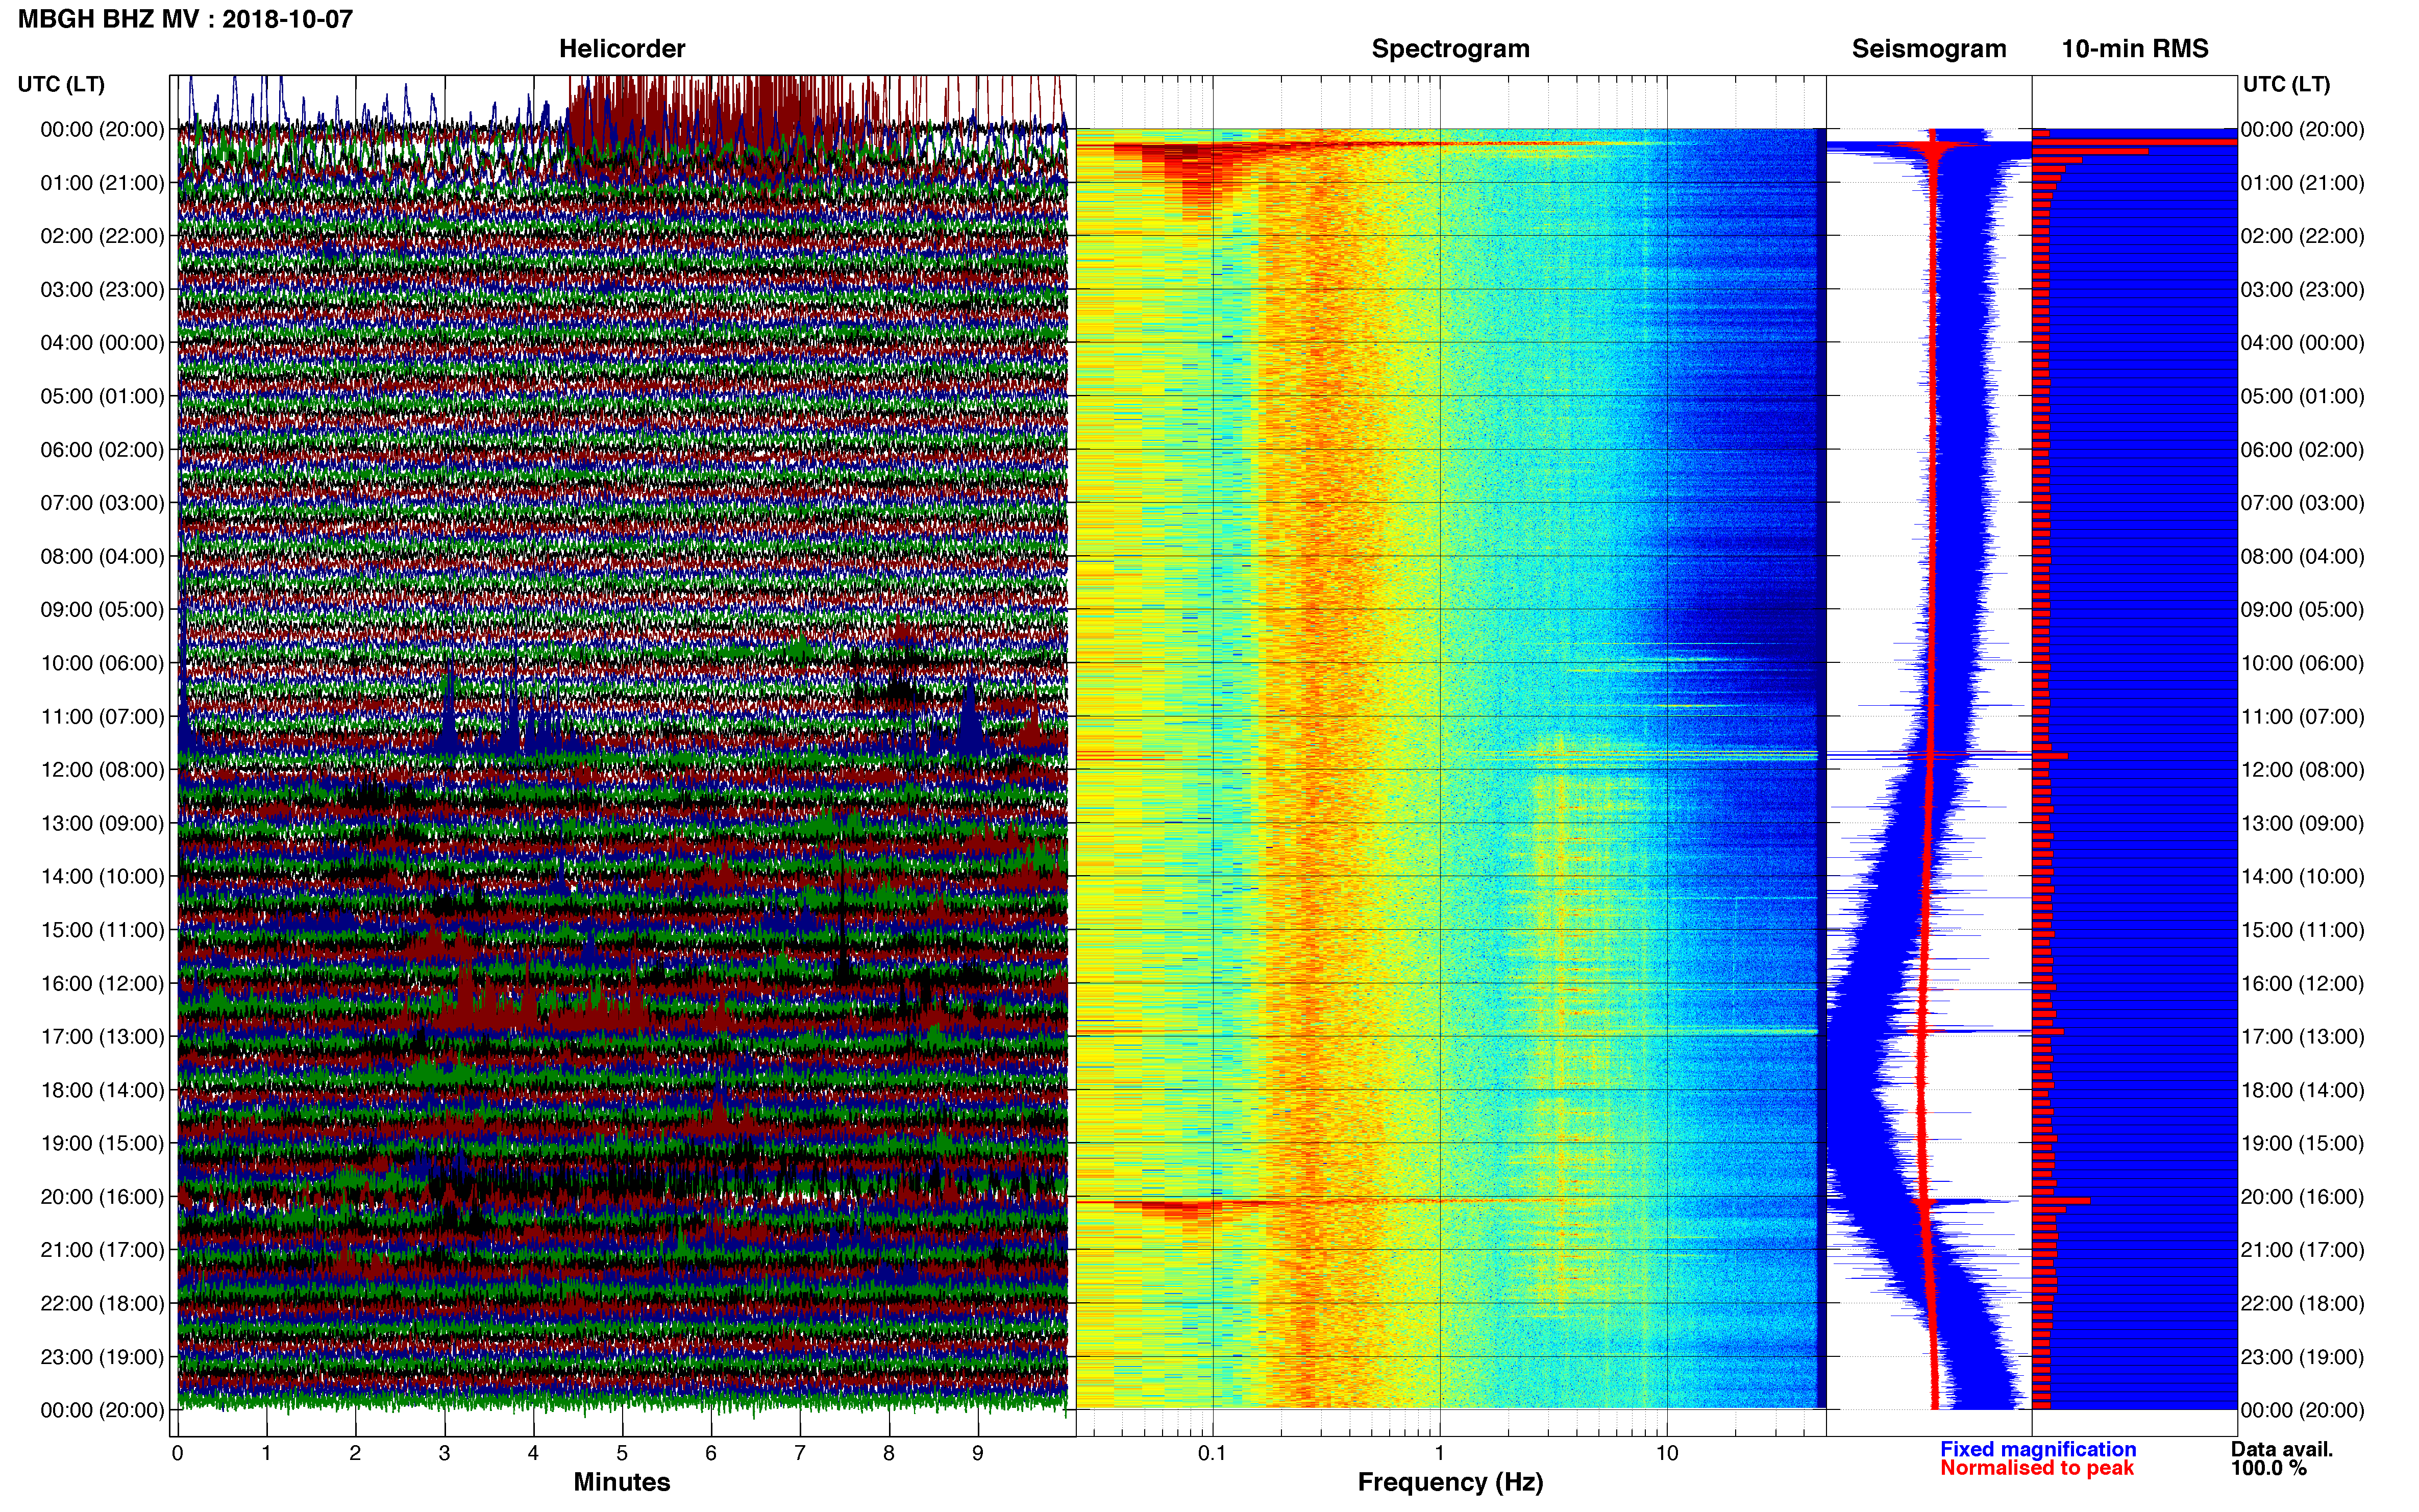
Task: Click left time label '19:00 (15:00)'
Action: coord(102,1143)
